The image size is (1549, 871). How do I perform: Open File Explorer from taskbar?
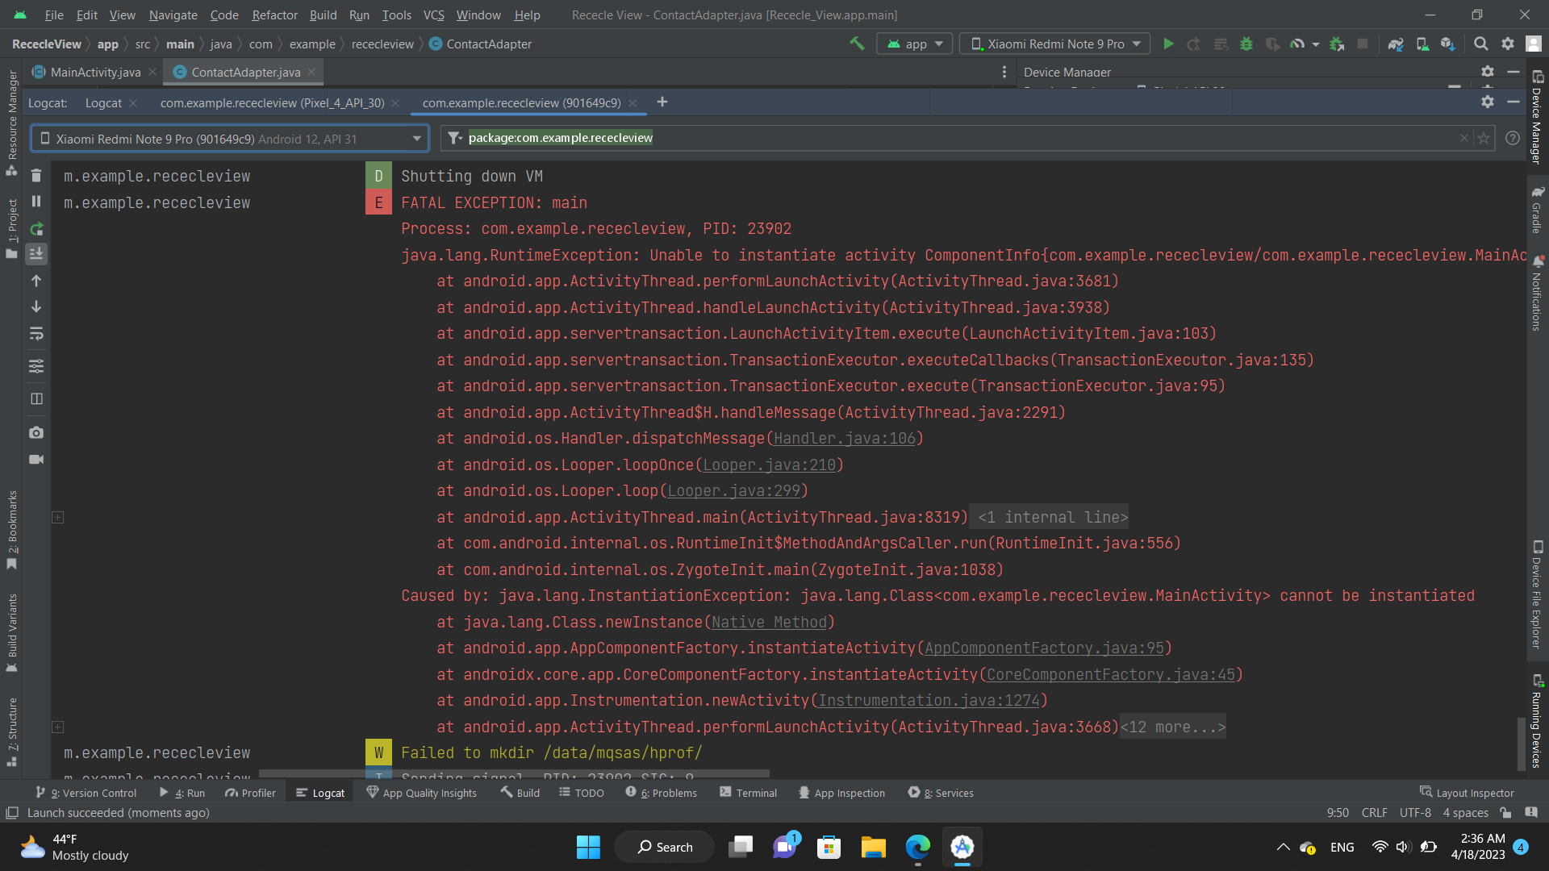873,847
